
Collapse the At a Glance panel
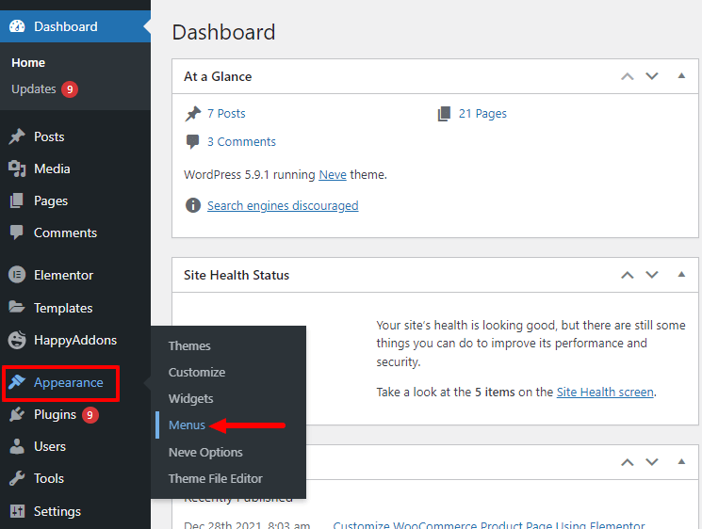(x=681, y=76)
